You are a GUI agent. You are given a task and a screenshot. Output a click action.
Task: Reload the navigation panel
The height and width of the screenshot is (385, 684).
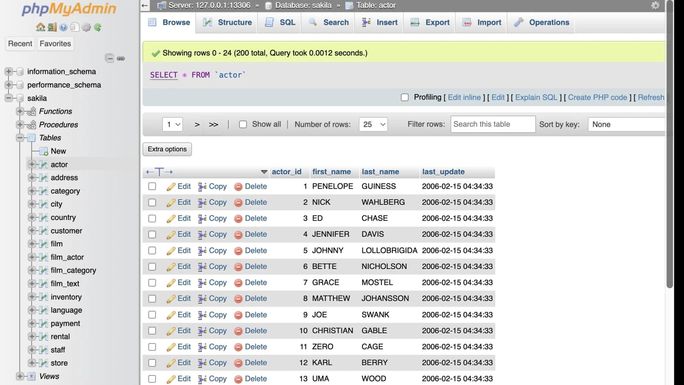click(x=98, y=27)
